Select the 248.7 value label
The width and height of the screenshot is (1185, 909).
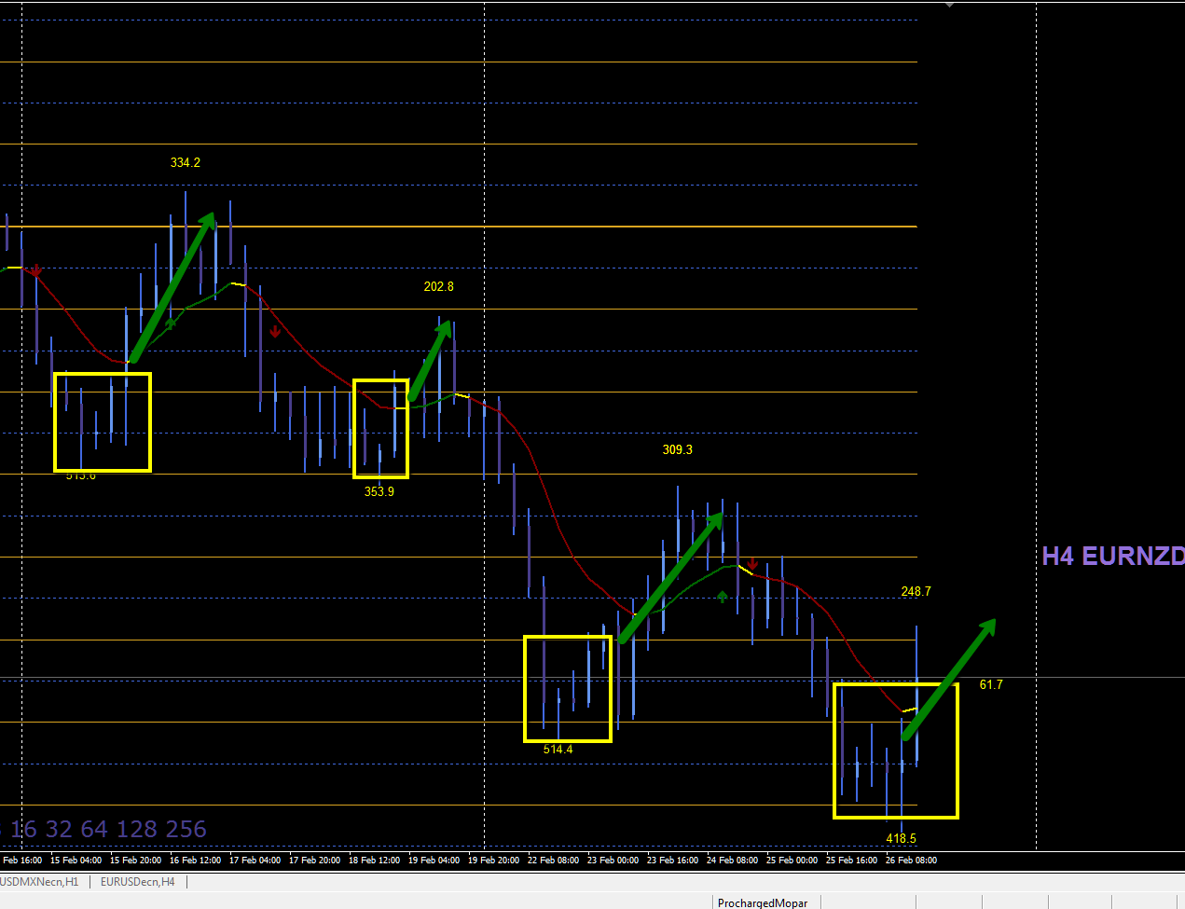[916, 591]
